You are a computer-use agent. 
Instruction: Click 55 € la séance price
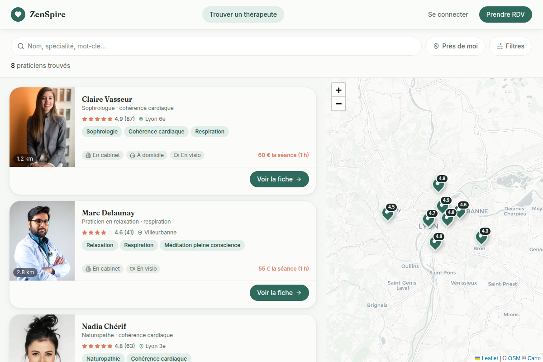click(284, 269)
